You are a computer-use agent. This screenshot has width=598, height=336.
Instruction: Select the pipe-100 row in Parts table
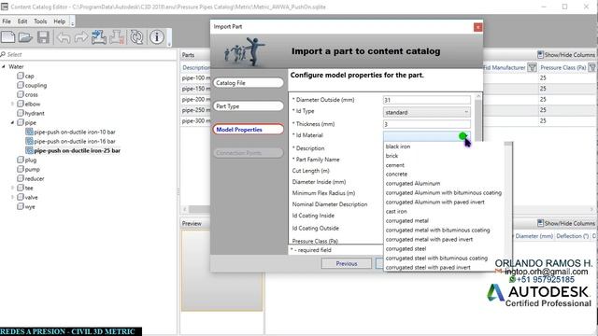pos(195,77)
